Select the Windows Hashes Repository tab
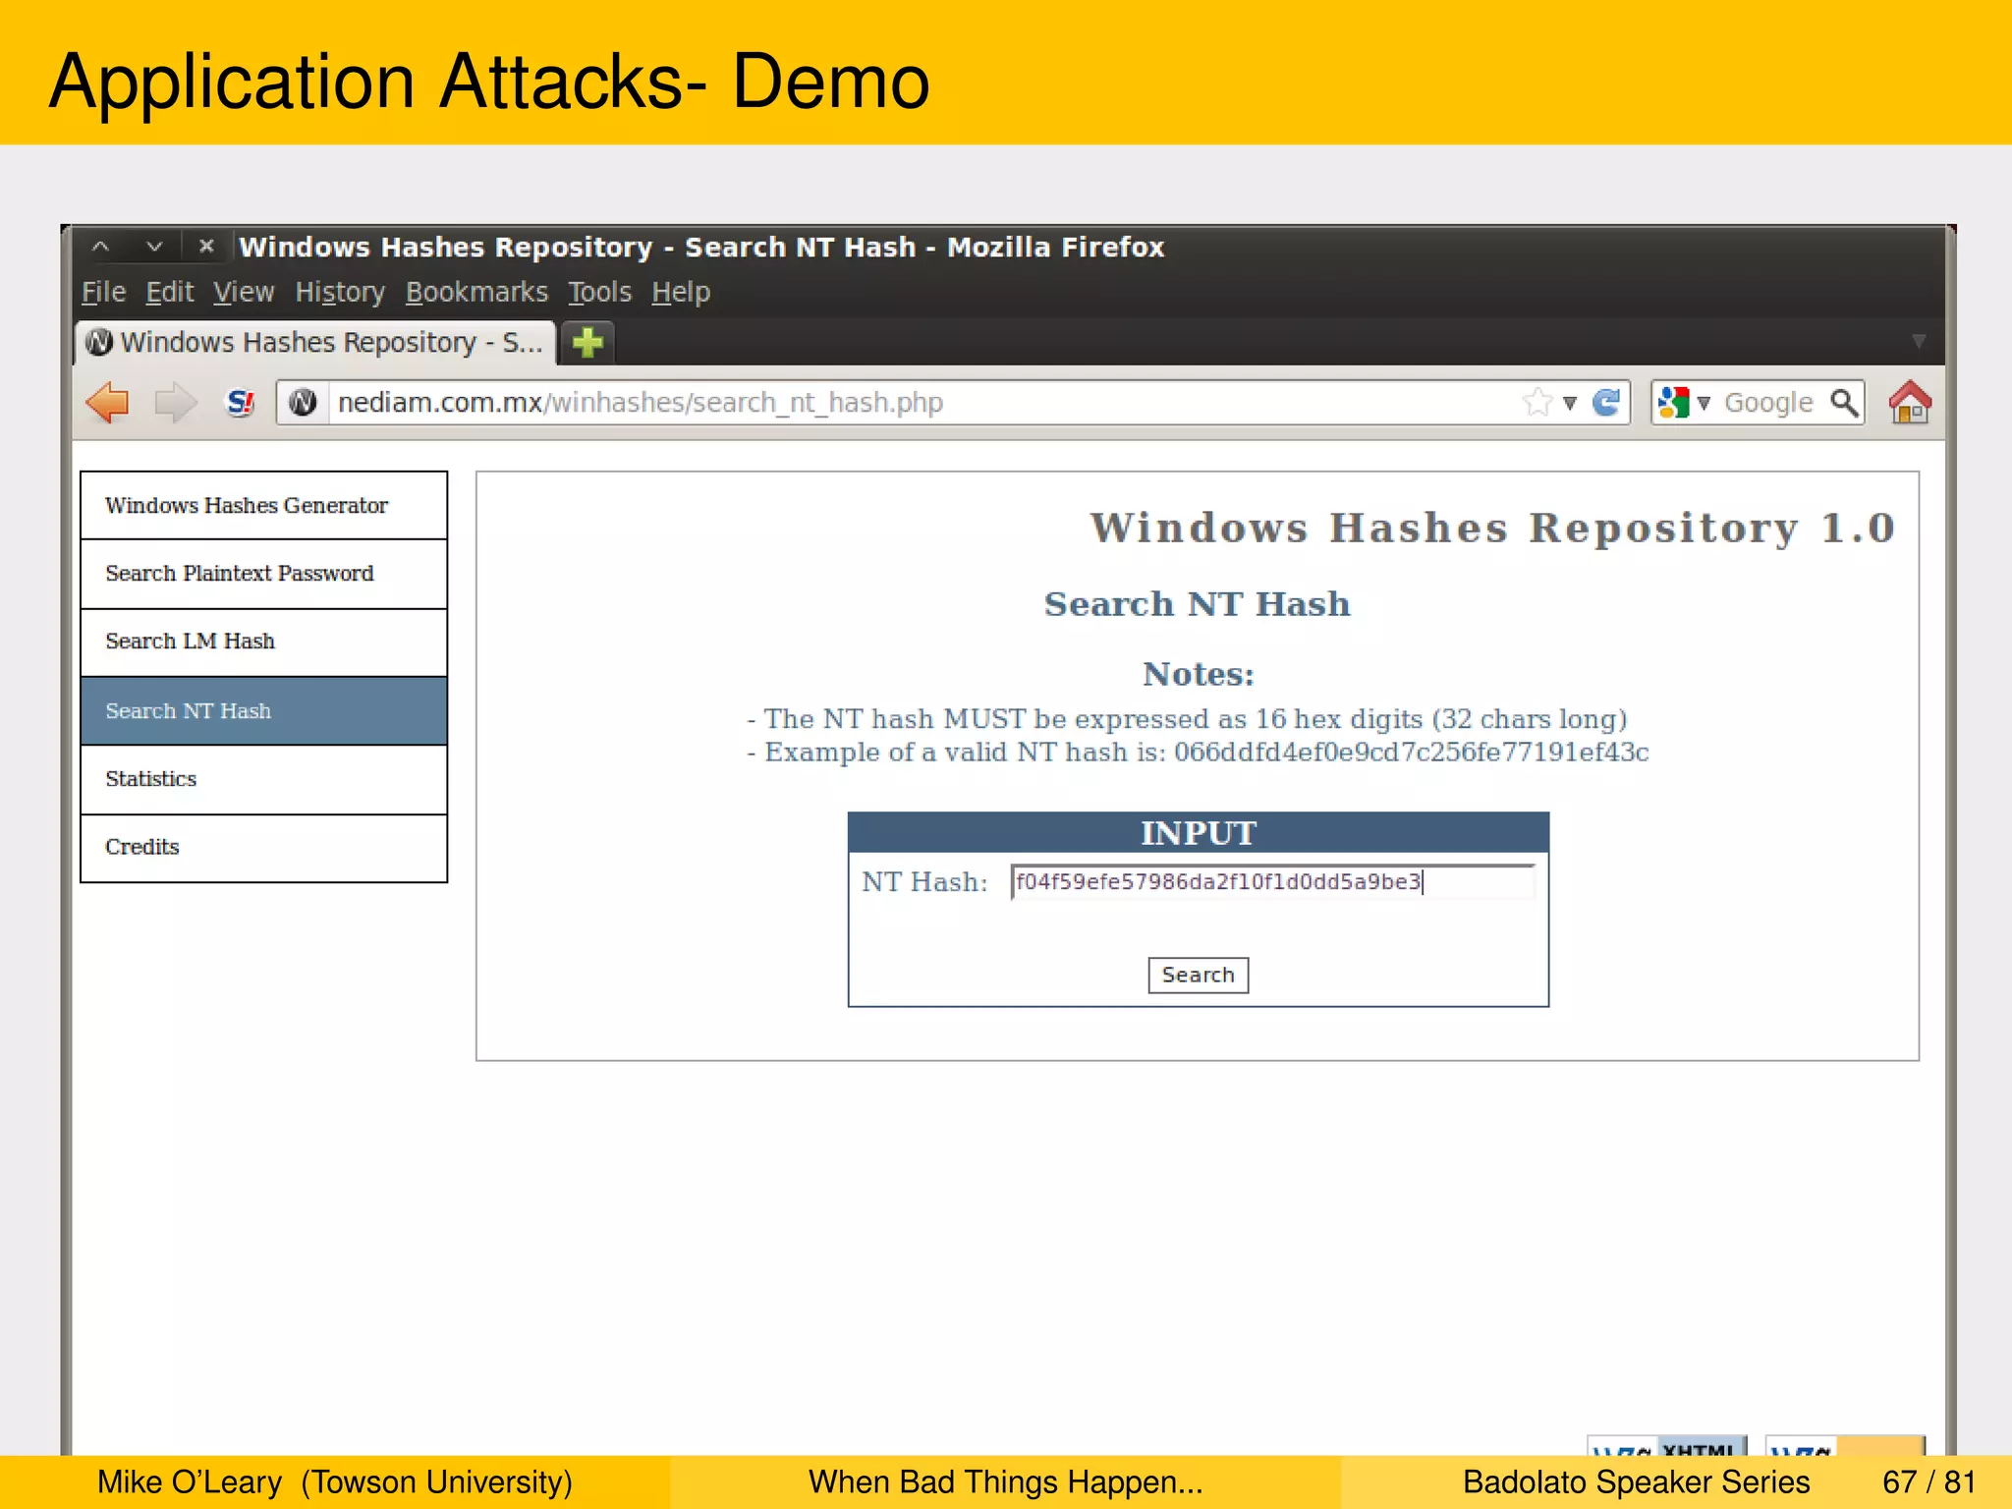The image size is (2012, 1509). click(x=315, y=343)
